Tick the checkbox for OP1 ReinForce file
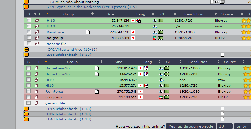This screenshot has width=251, height=129. click(29, 32)
